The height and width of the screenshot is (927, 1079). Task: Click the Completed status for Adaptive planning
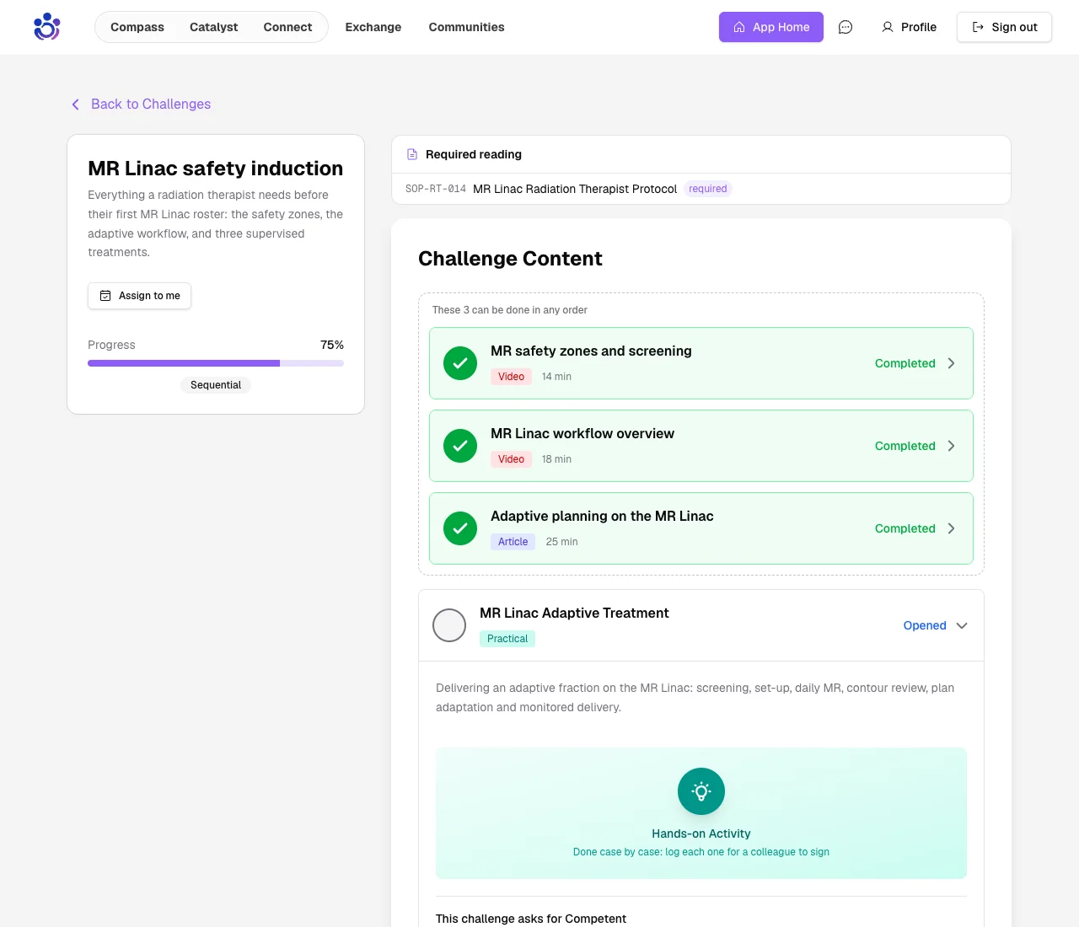click(x=905, y=528)
